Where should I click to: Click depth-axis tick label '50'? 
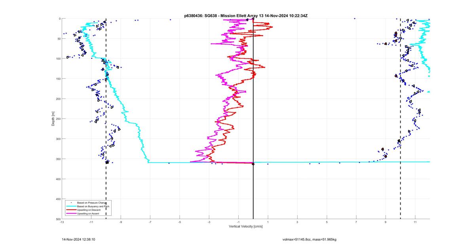[x=59, y=39]
